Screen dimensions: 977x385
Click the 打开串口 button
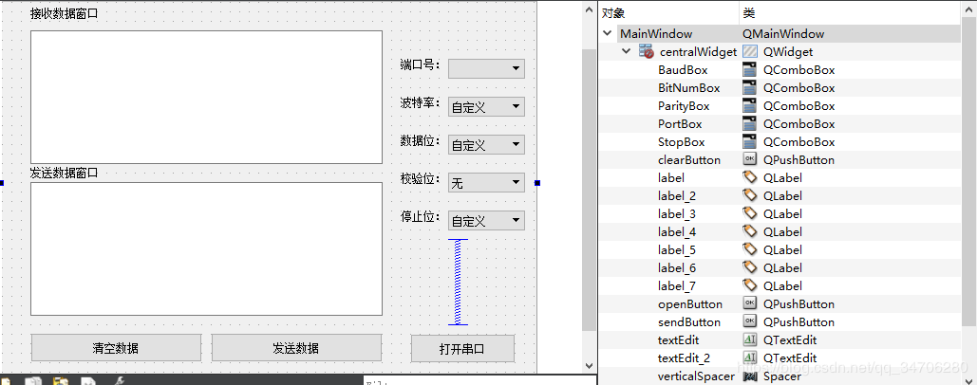[462, 348]
